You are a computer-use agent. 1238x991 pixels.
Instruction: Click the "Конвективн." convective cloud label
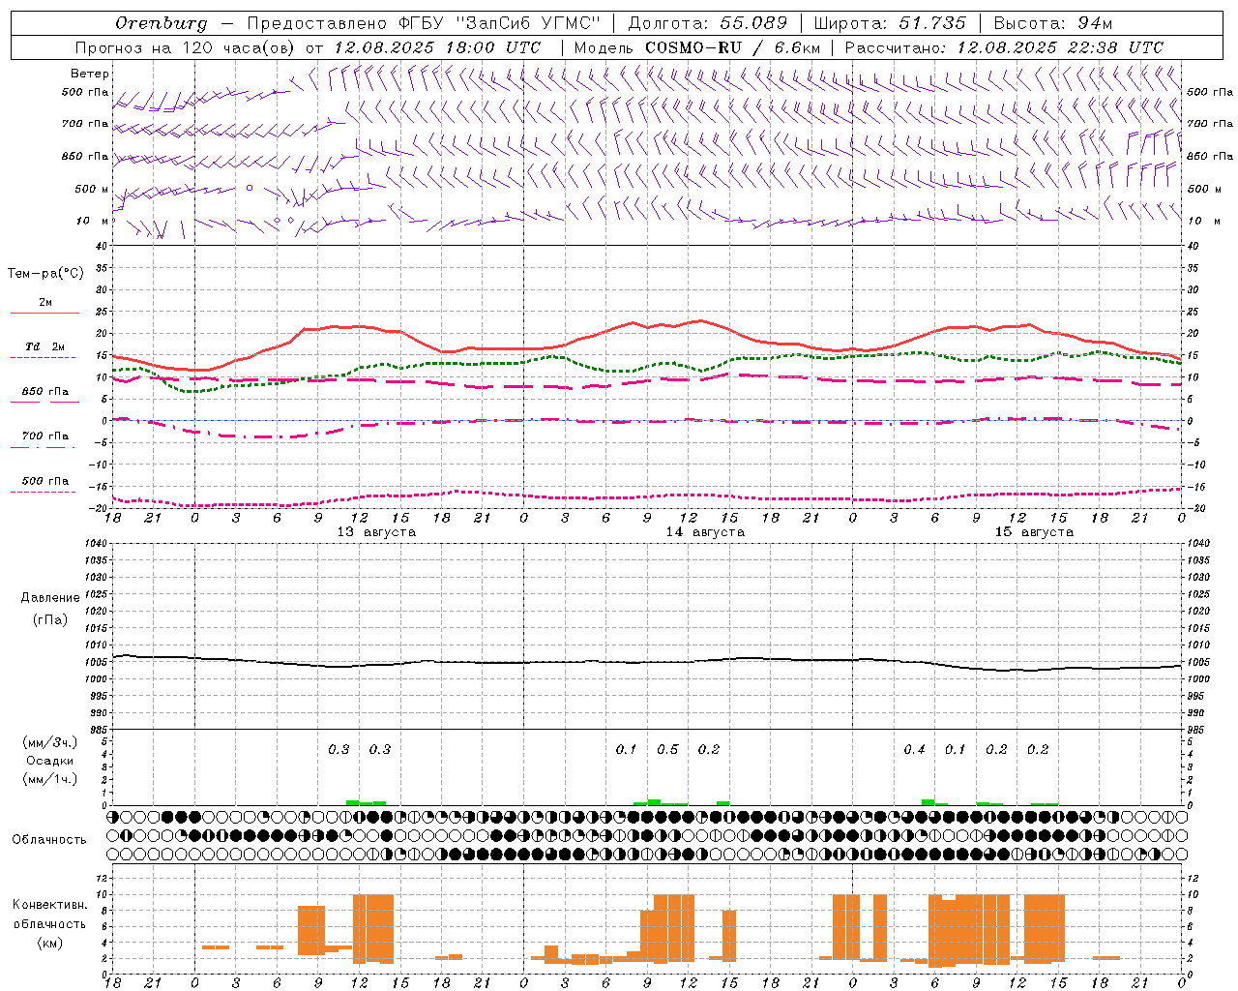50,905
